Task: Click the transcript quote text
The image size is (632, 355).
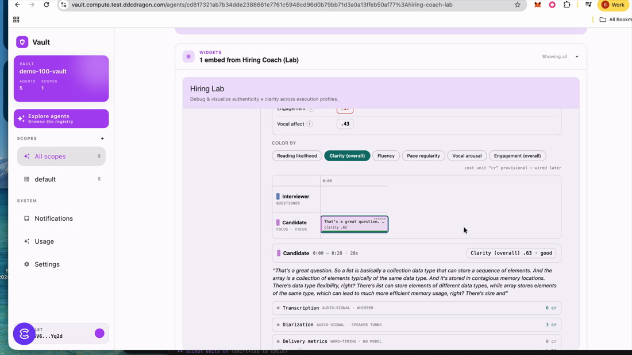Action: click(x=415, y=282)
